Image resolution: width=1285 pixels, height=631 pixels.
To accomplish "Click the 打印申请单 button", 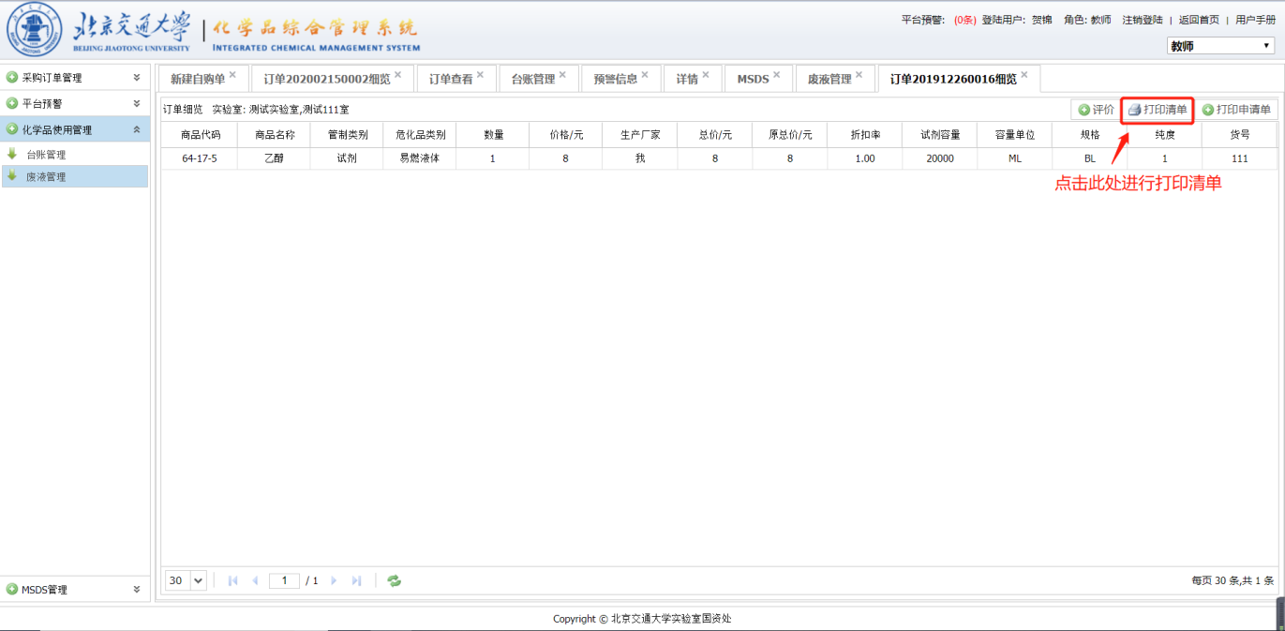I will (x=1237, y=110).
